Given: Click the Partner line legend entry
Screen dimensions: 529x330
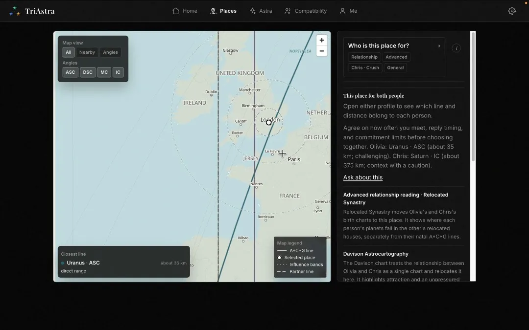Looking at the screenshot, I should (x=295, y=271).
